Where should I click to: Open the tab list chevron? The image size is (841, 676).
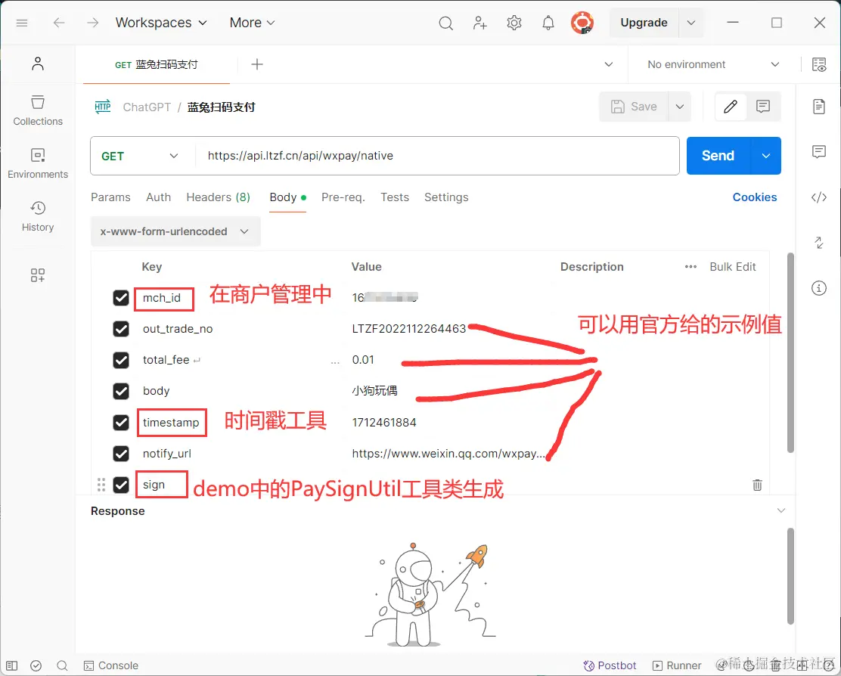[x=609, y=64]
